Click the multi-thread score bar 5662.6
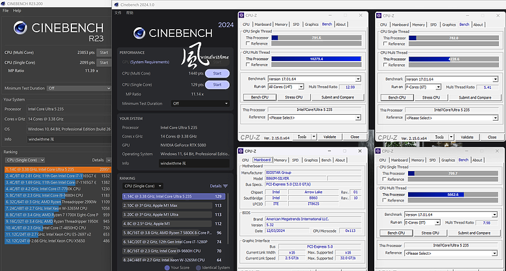Screen dimensions: 506x271 453,194
